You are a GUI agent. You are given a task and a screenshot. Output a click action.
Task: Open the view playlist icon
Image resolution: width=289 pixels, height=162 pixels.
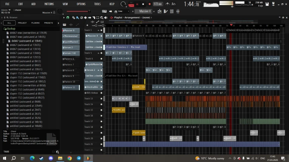(160, 11)
